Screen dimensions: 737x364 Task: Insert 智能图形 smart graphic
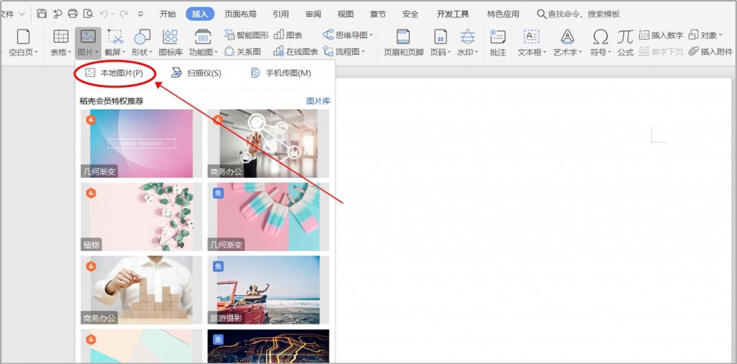[x=246, y=35]
